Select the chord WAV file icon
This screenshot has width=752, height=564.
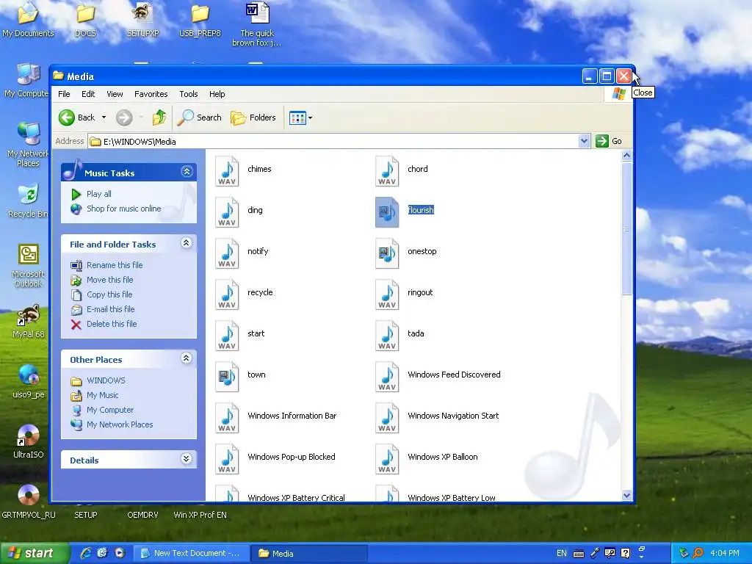387,170
